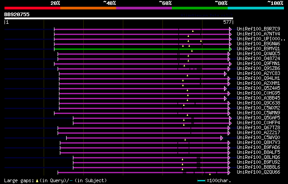Click the position 577 end label
288x184 pixels.
coord(227,22)
